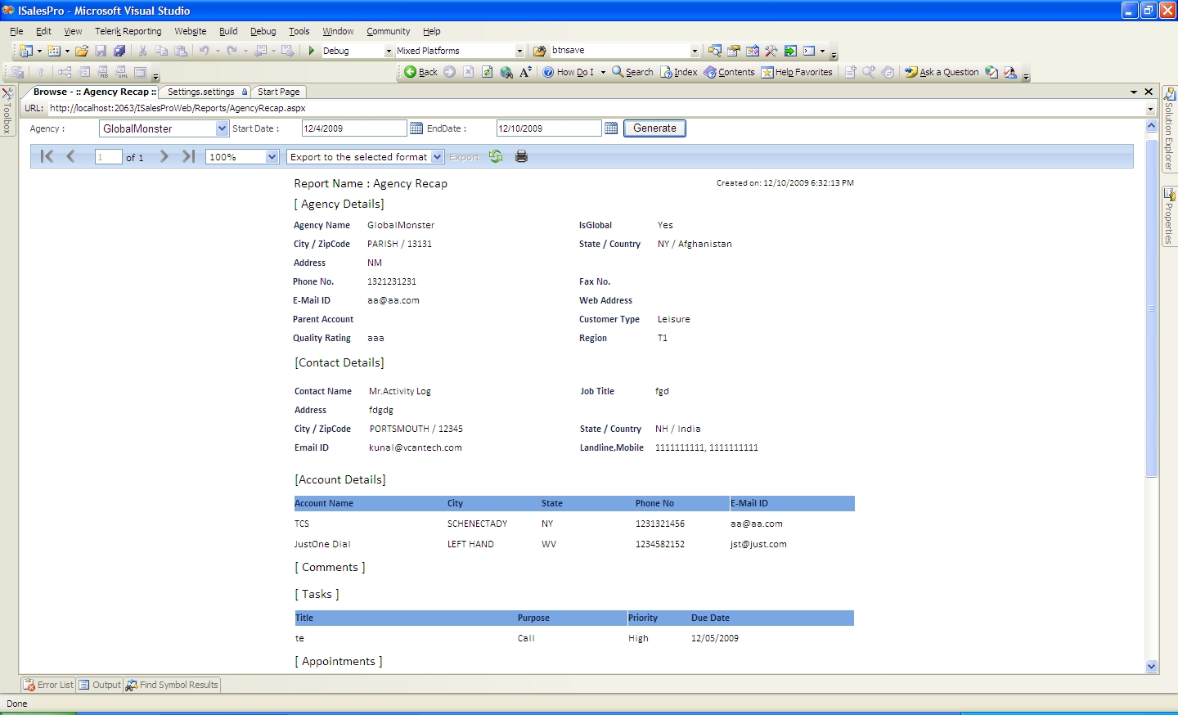
Task: Open the Error List panel
Action: pyautogui.click(x=48, y=685)
